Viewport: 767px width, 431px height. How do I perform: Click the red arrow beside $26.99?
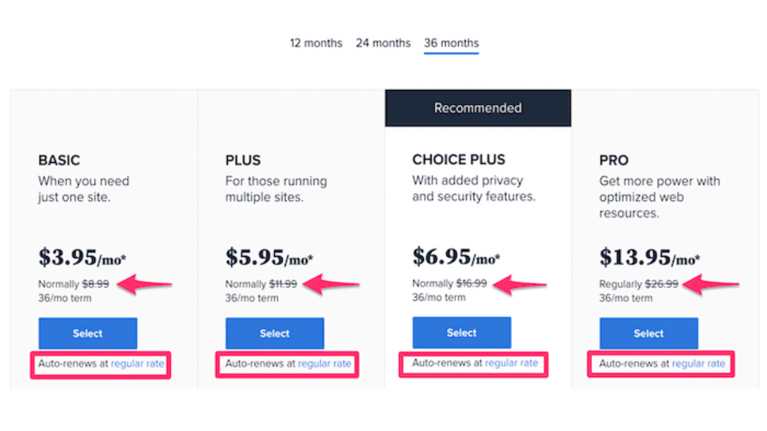(711, 285)
